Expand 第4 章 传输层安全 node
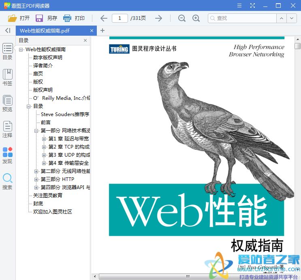 pos(44,163)
